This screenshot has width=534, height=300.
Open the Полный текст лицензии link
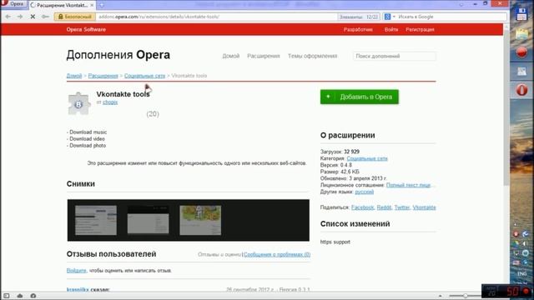click(x=408, y=185)
